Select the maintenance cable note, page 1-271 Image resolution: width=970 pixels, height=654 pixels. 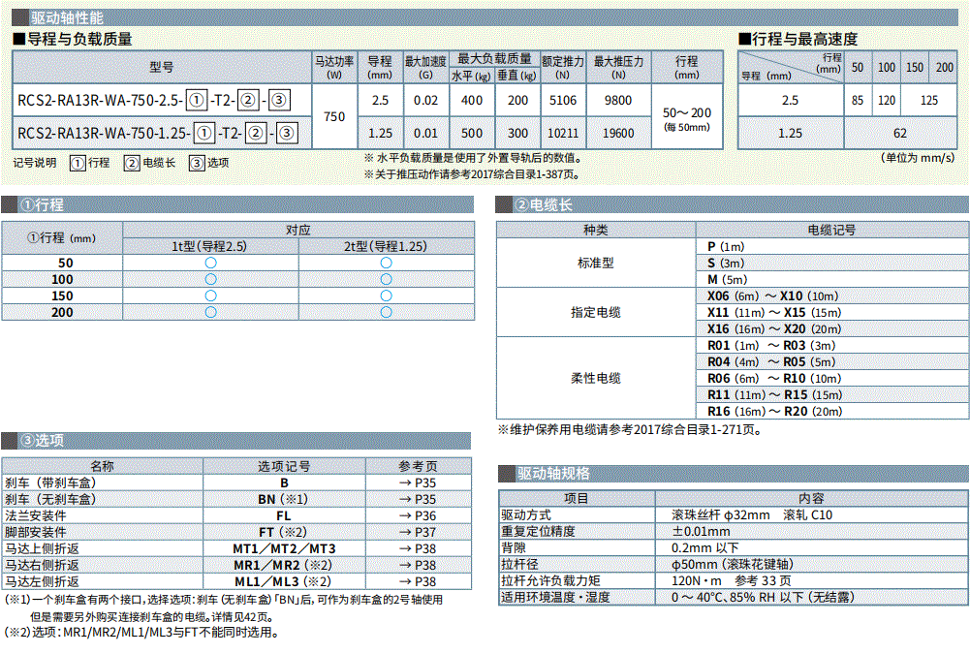(630, 429)
